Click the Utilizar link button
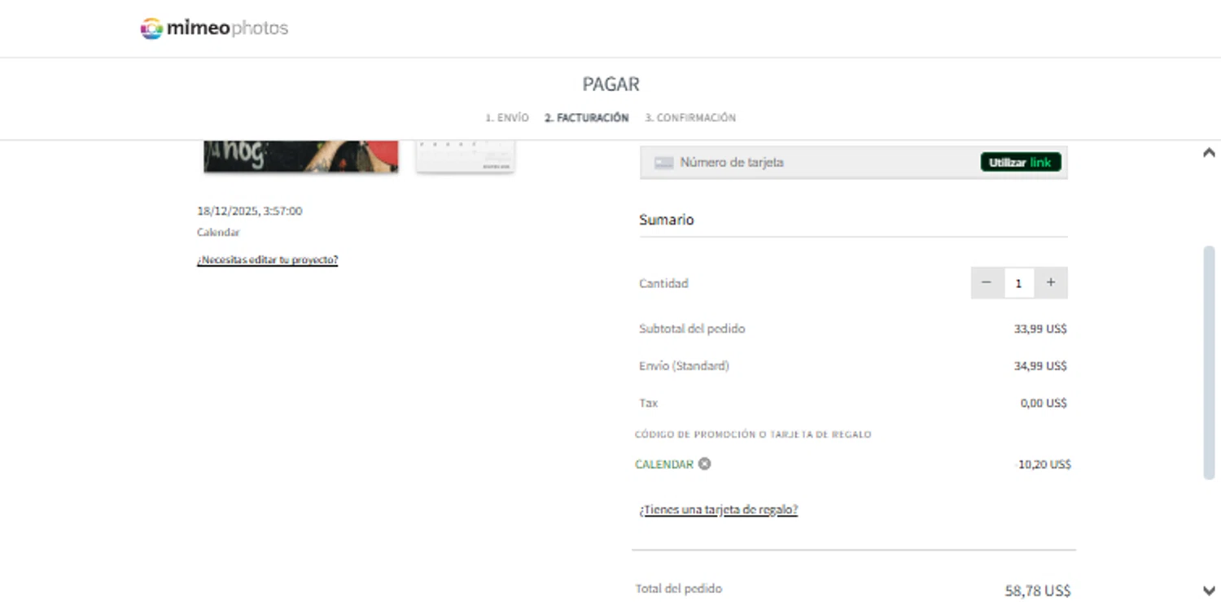Image resolution: width=1221 pixels, height=602 pixels. click(1021, 162)
